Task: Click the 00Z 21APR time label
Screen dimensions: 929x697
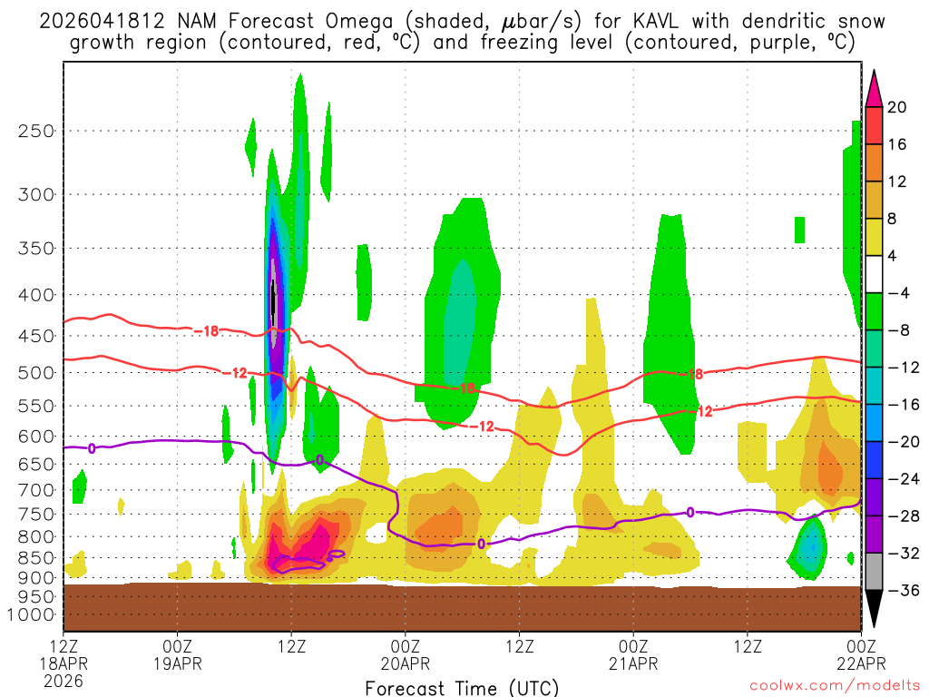Action: tap(633, 654)
